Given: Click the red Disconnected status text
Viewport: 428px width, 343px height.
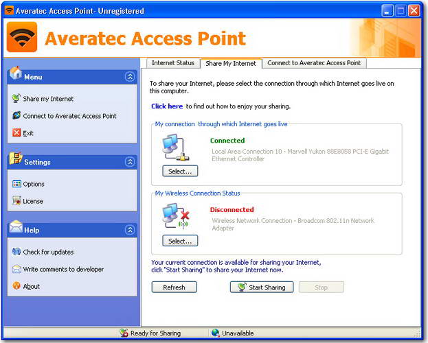Looking at the screenshot, I should [x=232, y=210].
